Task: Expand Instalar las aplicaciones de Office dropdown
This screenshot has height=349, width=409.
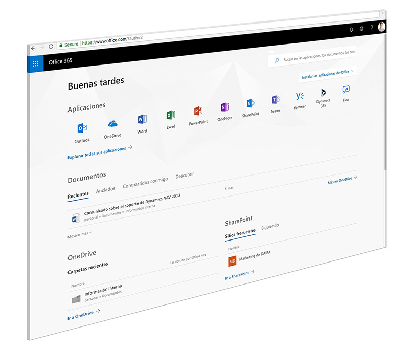Action: click(328, 74)
